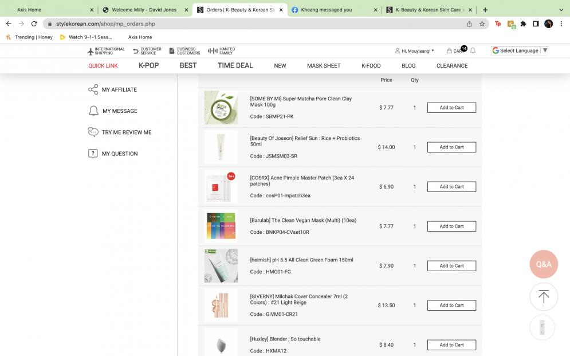This screenshot has width=570, height=356.
Task: Click the shopping cart icon
Action: pyautogui.click(x=450, y=51)
